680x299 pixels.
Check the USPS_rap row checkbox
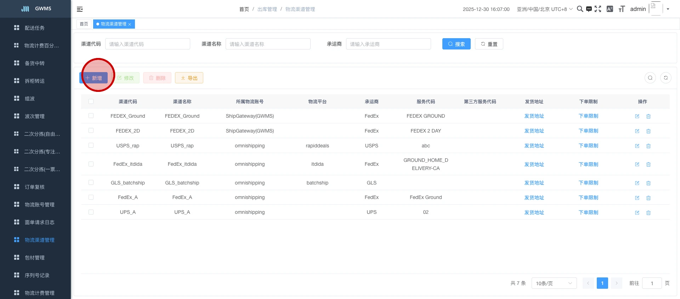click(91, 145)
